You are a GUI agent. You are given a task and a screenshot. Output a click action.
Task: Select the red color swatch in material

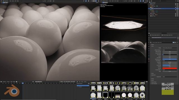(170, 68)
